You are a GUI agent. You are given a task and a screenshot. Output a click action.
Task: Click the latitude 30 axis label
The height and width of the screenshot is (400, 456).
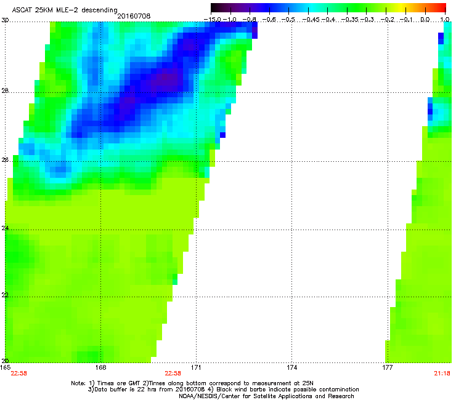[5, 20]
